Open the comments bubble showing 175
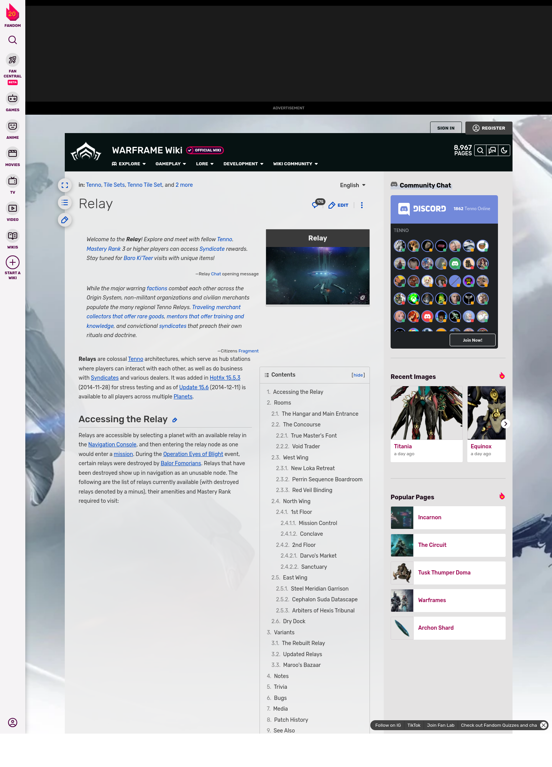The image size is (552, 767). (316, 205)
